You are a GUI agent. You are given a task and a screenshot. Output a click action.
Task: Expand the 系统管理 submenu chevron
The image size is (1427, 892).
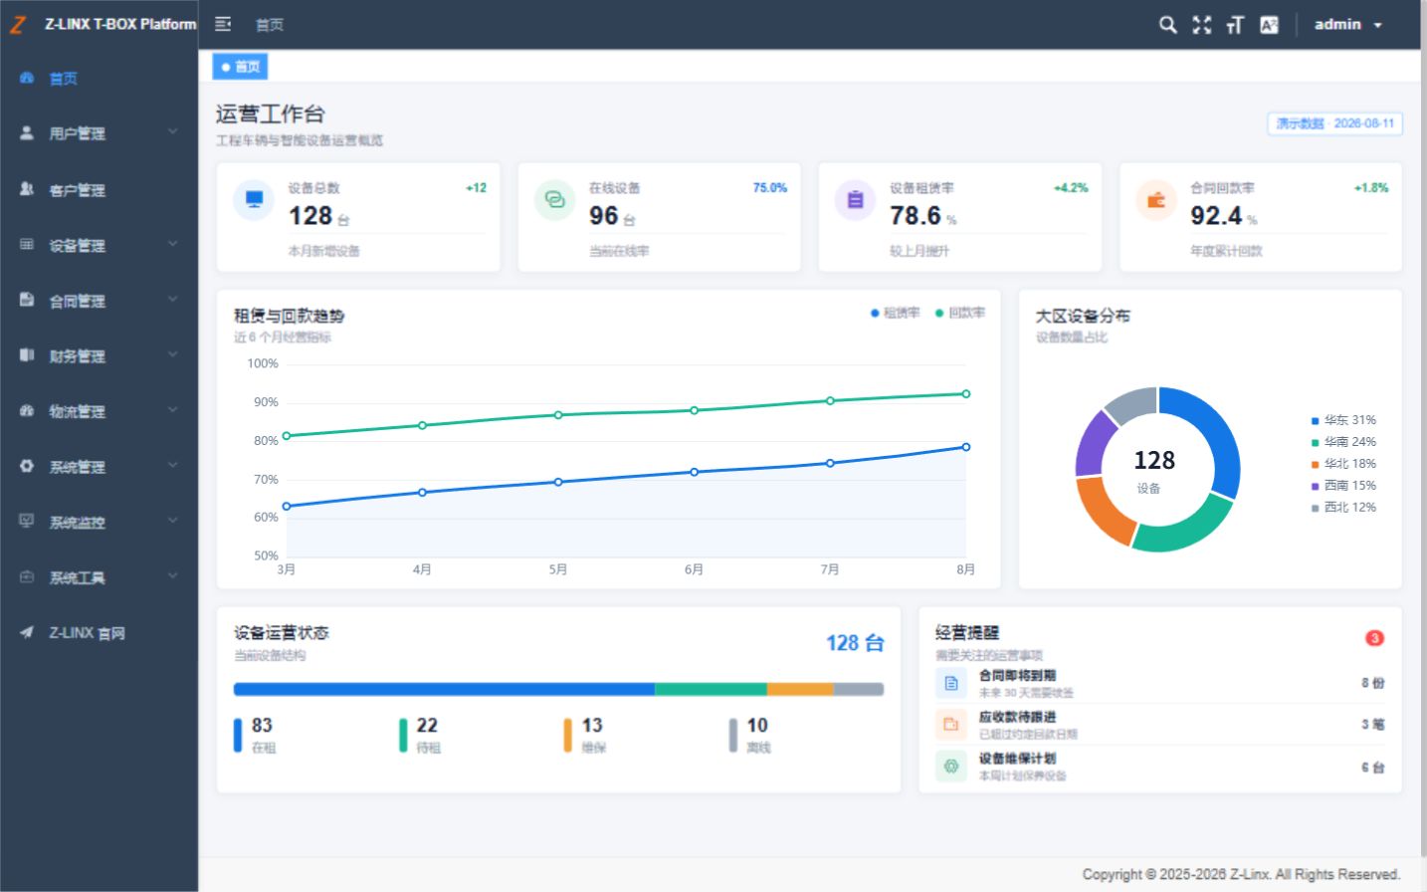point(173,465)
